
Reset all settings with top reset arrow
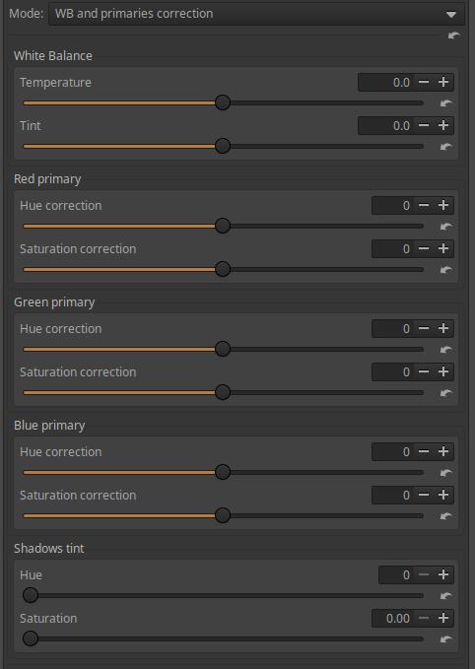click(453, 35)
